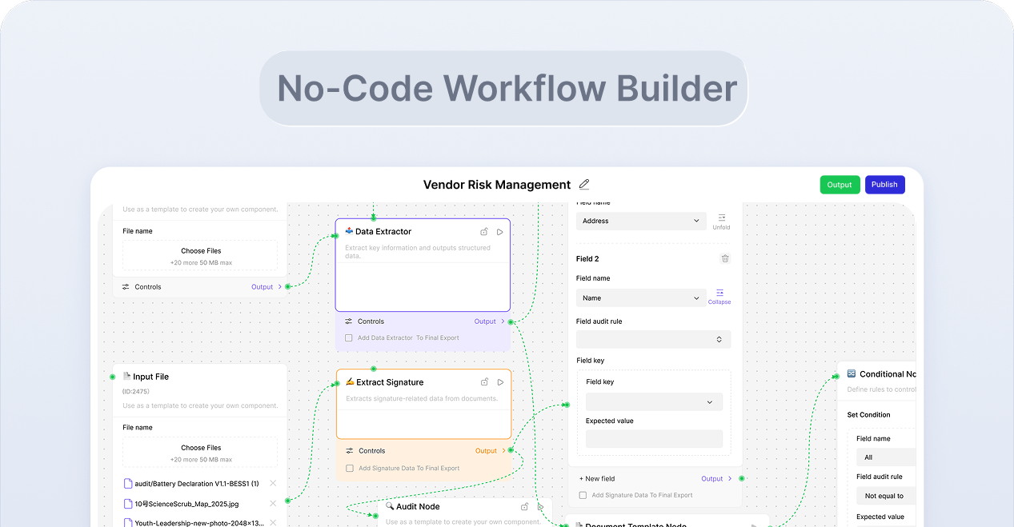
Task: Open Data Extractor Controls
Action: point(365,321)
